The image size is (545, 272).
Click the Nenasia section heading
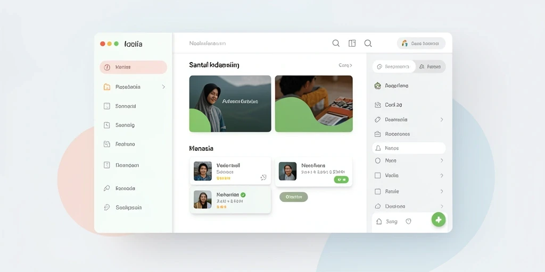(201, 149)
